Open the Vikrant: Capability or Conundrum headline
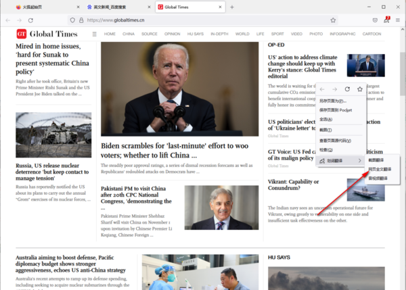The width and height of the screenshot is (406, 290). (x=294, y=185)
